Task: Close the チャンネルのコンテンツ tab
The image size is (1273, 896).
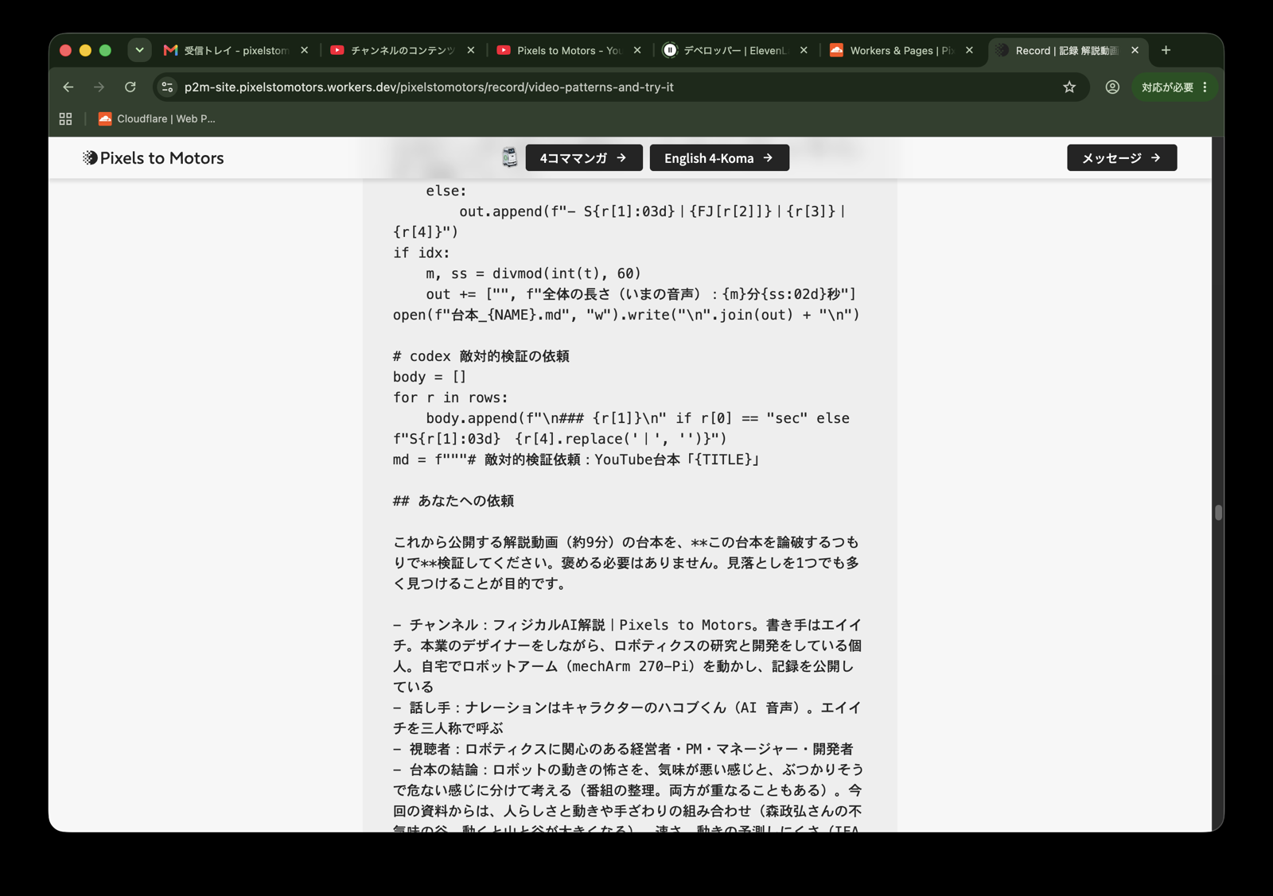Action: tap(471, 50)
